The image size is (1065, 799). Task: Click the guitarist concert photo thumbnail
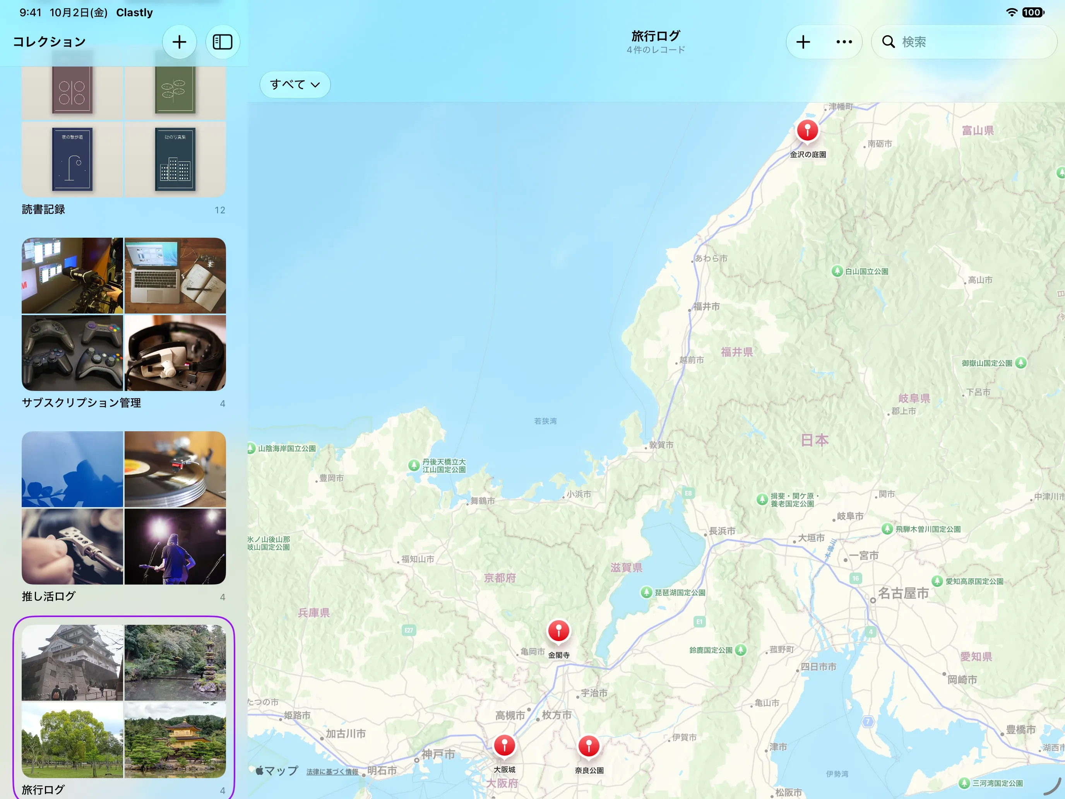point(175,547)
